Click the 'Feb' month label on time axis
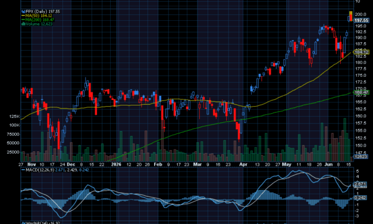The width and height of the screenshot is (373, 224). click(x=158, y=164)
